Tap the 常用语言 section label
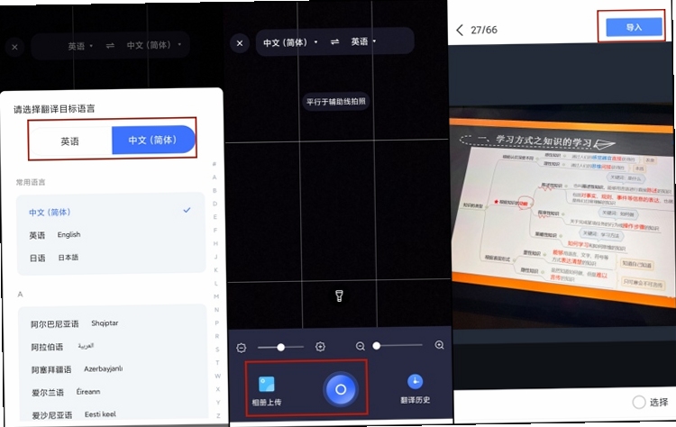676x427 pixels. point(31,182)
